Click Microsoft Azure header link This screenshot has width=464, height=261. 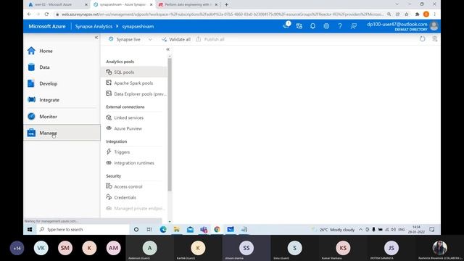tap(47, 26)
